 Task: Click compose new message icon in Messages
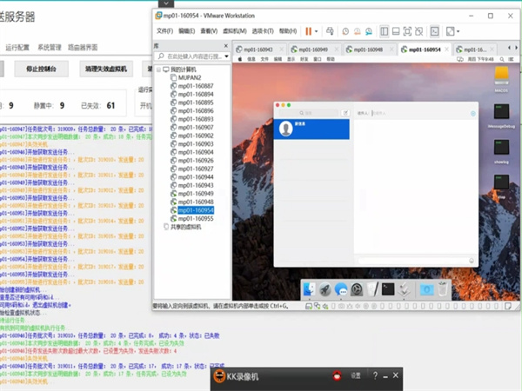tap(345, 113)
